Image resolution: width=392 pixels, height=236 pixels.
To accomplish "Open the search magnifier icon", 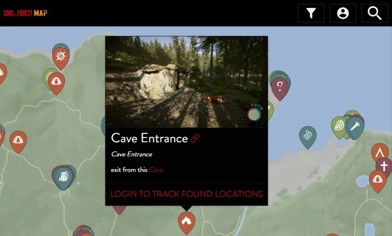I will (375, 13).
